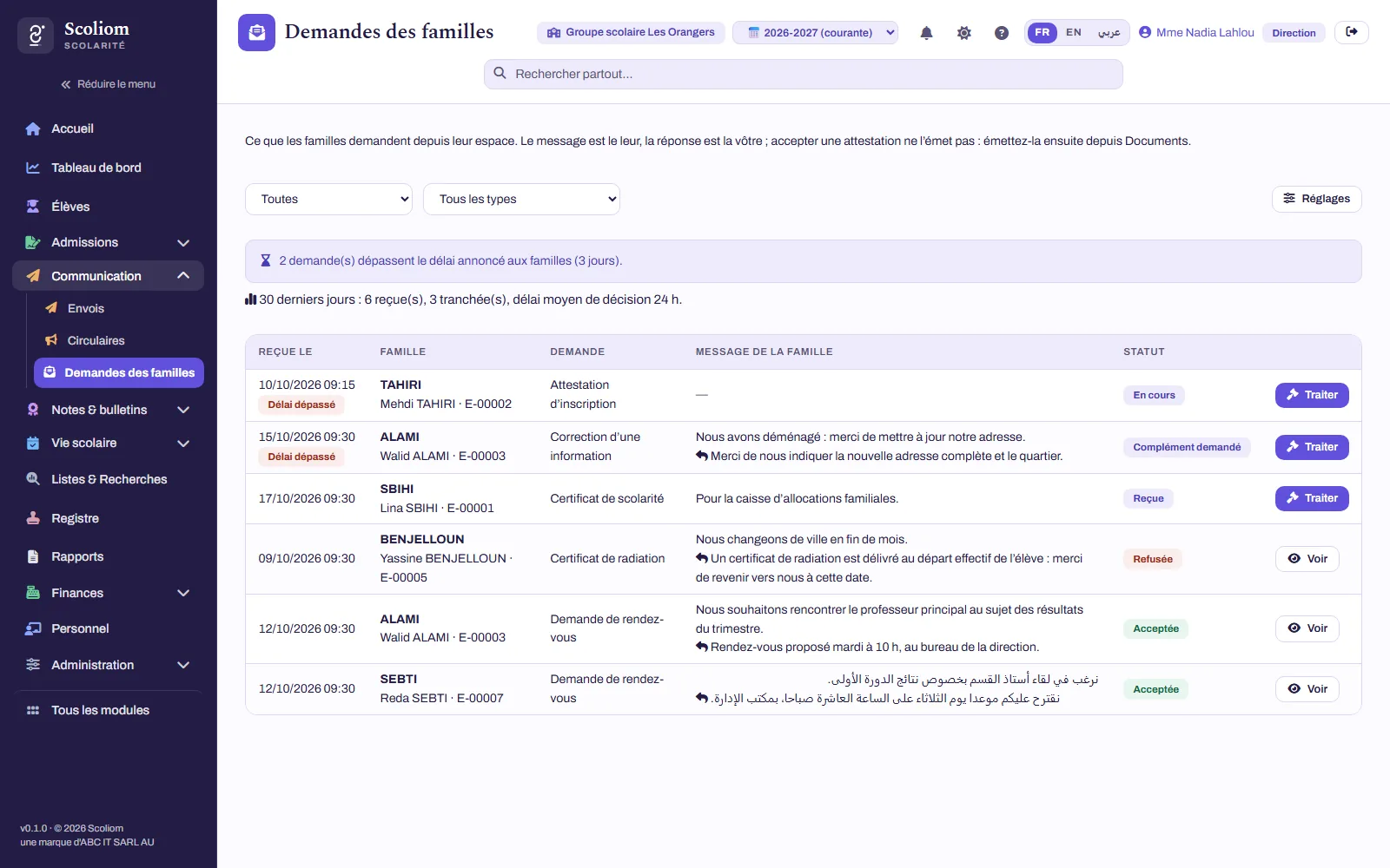
Task: Open Accueil from the sidebar
Action: point(109,128)
